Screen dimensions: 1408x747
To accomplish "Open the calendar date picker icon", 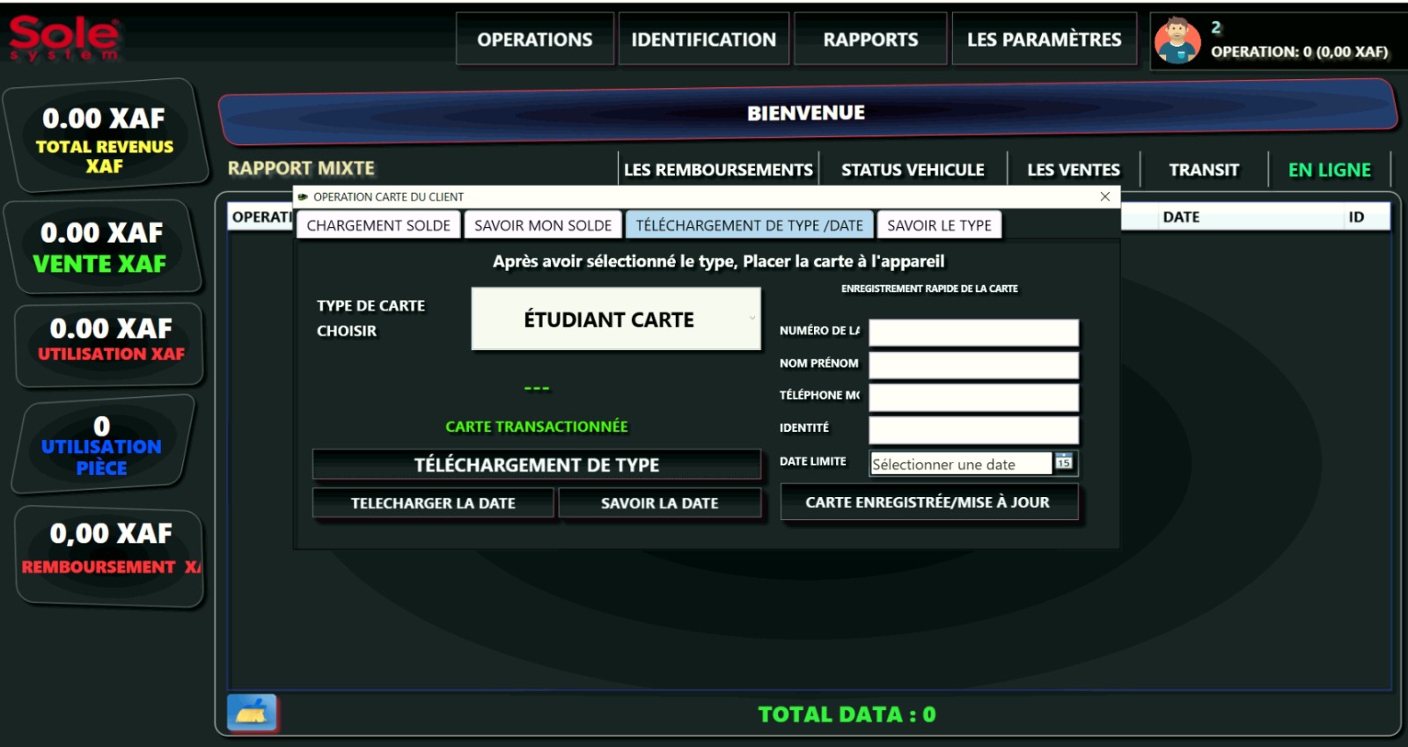I will (1064, 463).
